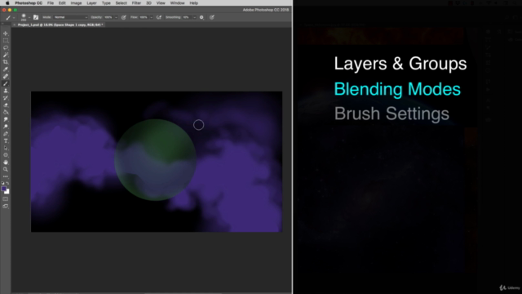The height and width of the screenshot is (294, 522).
Task: Open the smoothing options gear
Action: pyautogui.click(x=201, y=17)
